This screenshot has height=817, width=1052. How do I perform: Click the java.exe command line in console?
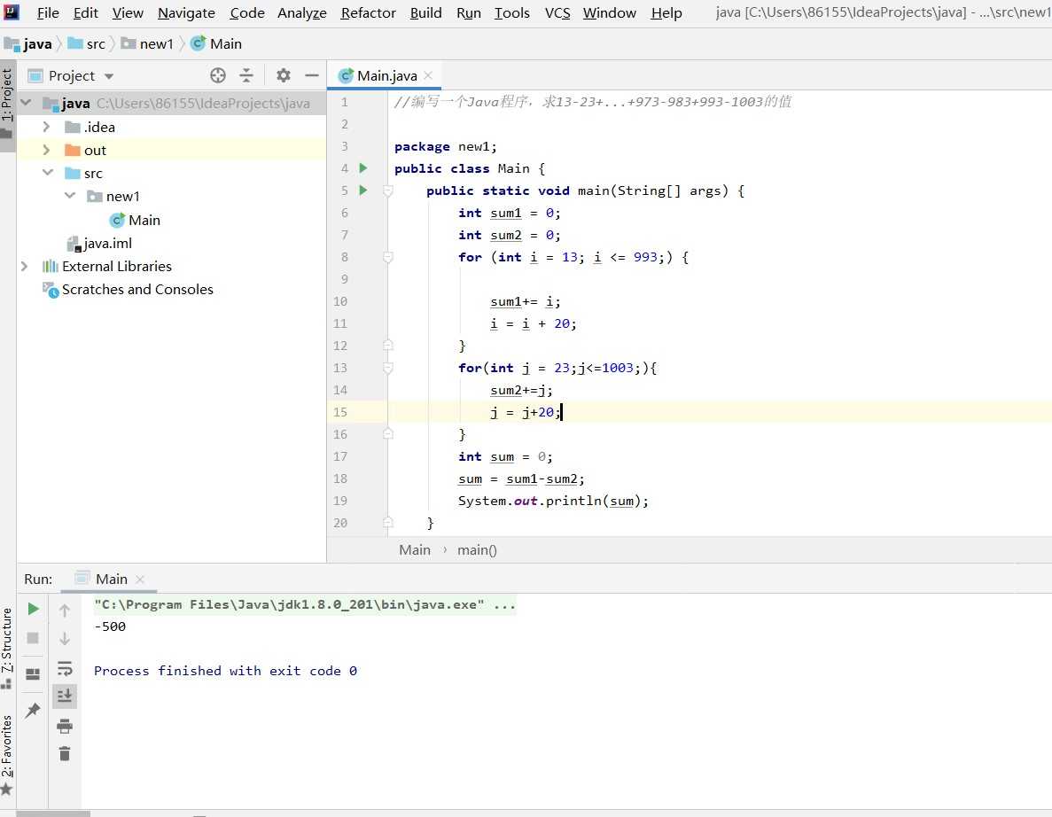(305, 604)
